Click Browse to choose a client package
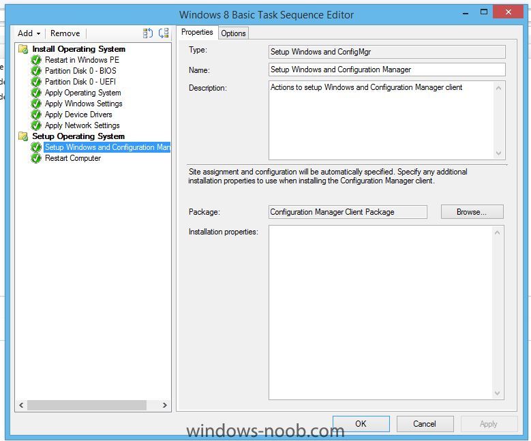Image resolution: width=531 pixels, height=441 pixels. pos(472,212)
